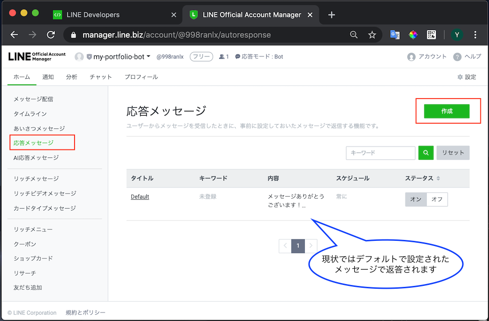Screen dimensions: 489x321
Task: Open クーポン in the sidebar
Action: click(x=25, y=244)
